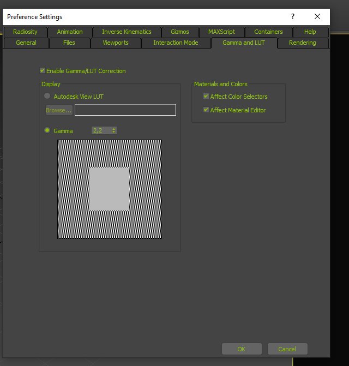Close the Preference Settings dialog
The image size is (349, 366).
[317, 16]
